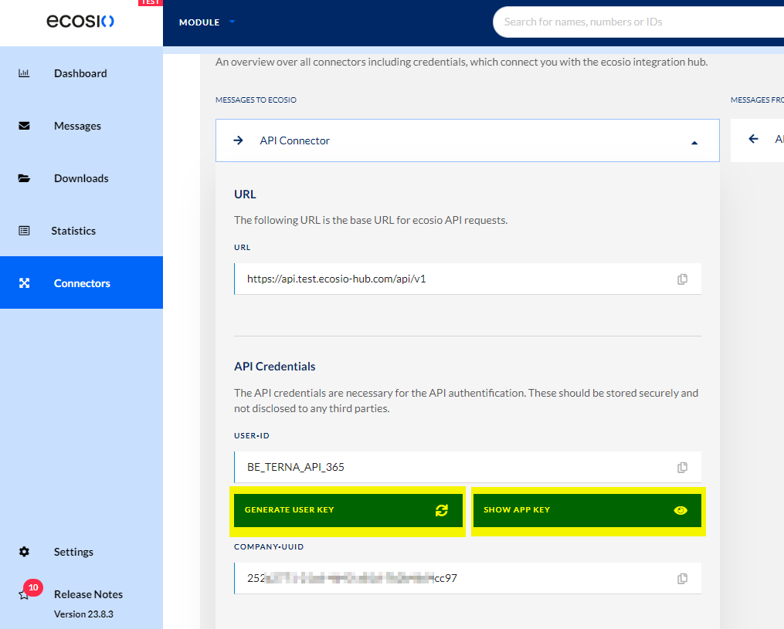784x629 pixels.
Task: Click the Release Notes star icon
Action: pos(24,595)
